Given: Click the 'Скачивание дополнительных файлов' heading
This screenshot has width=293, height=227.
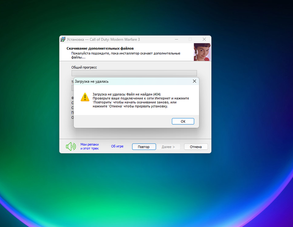Looking at the screenshot, I should click(100, 49).
